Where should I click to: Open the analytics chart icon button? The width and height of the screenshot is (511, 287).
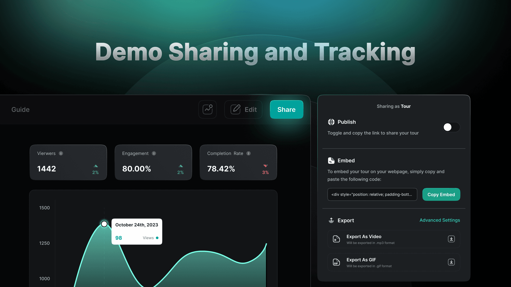(208, 109)
